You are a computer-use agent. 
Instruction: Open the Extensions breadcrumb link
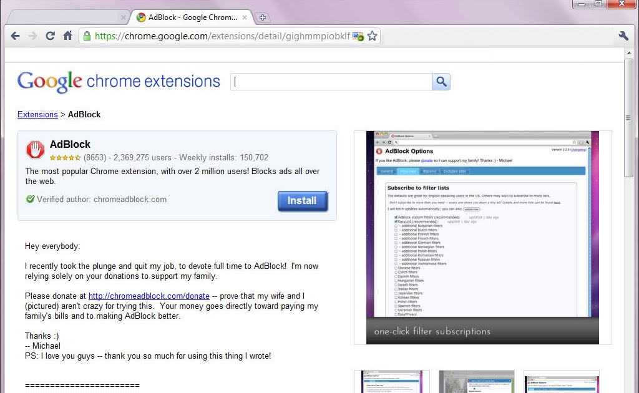click(37, 114)
